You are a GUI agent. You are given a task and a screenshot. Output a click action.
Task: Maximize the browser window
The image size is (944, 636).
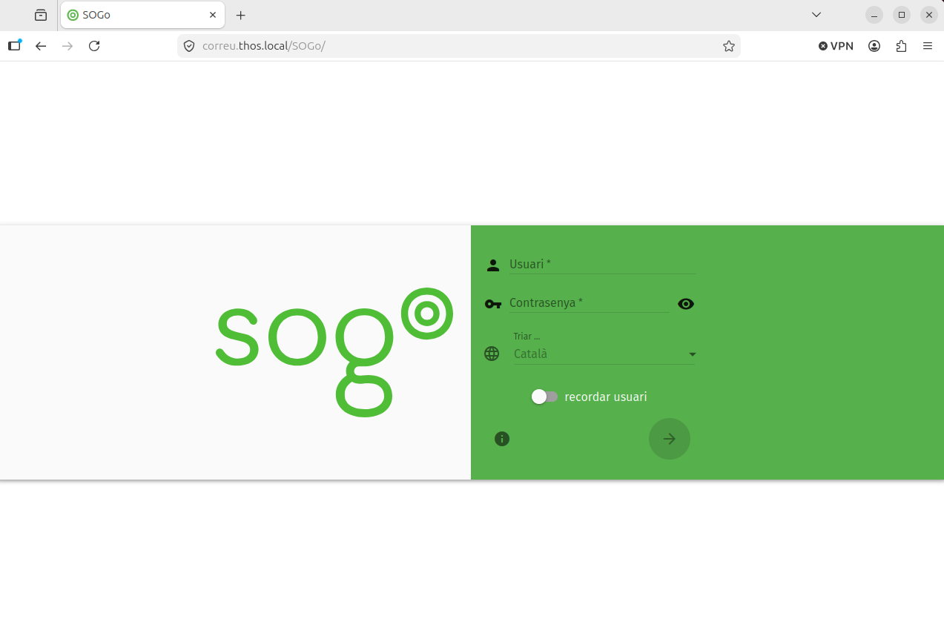click(902, 15)
